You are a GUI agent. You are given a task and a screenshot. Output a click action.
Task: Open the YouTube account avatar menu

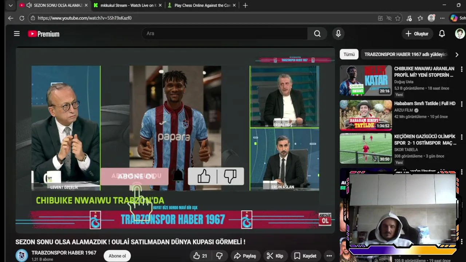(460, 33)
